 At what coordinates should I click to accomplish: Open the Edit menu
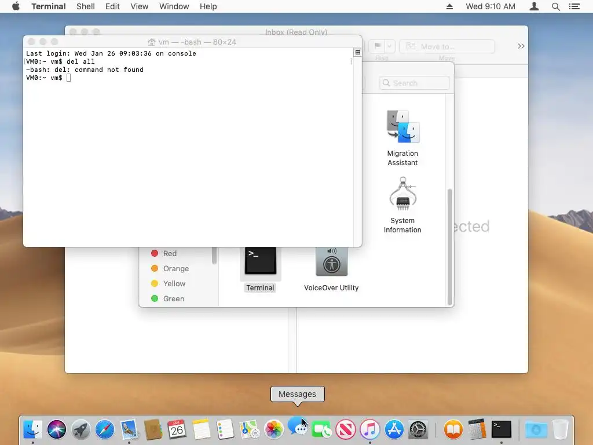(x=112, y=6)
